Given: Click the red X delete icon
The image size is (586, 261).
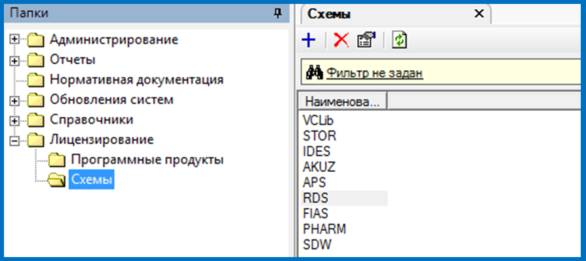Looking at the screenshot, I should (x=341, y=40).
